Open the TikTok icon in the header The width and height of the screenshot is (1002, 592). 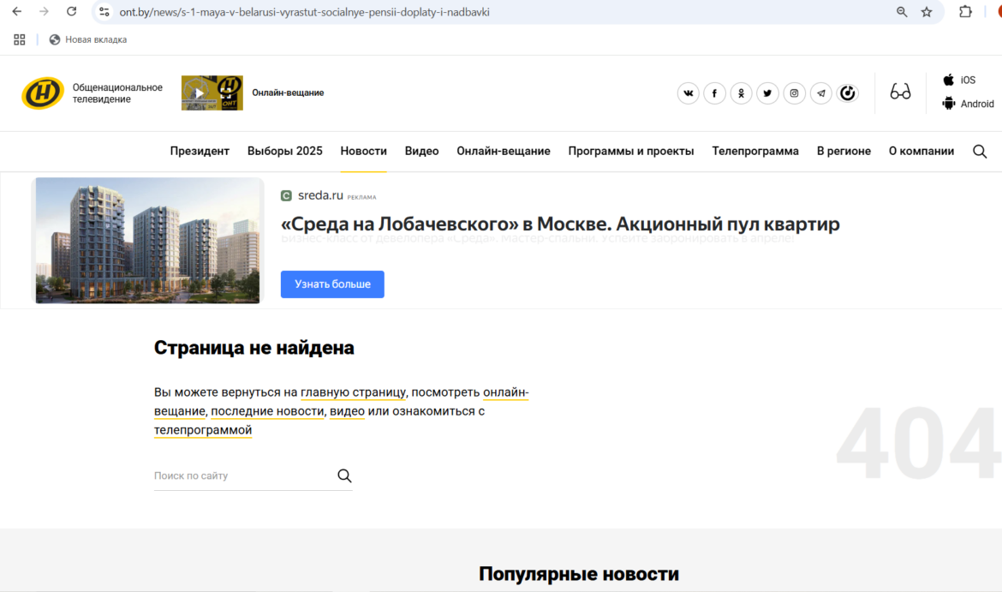tap(847, 93)
